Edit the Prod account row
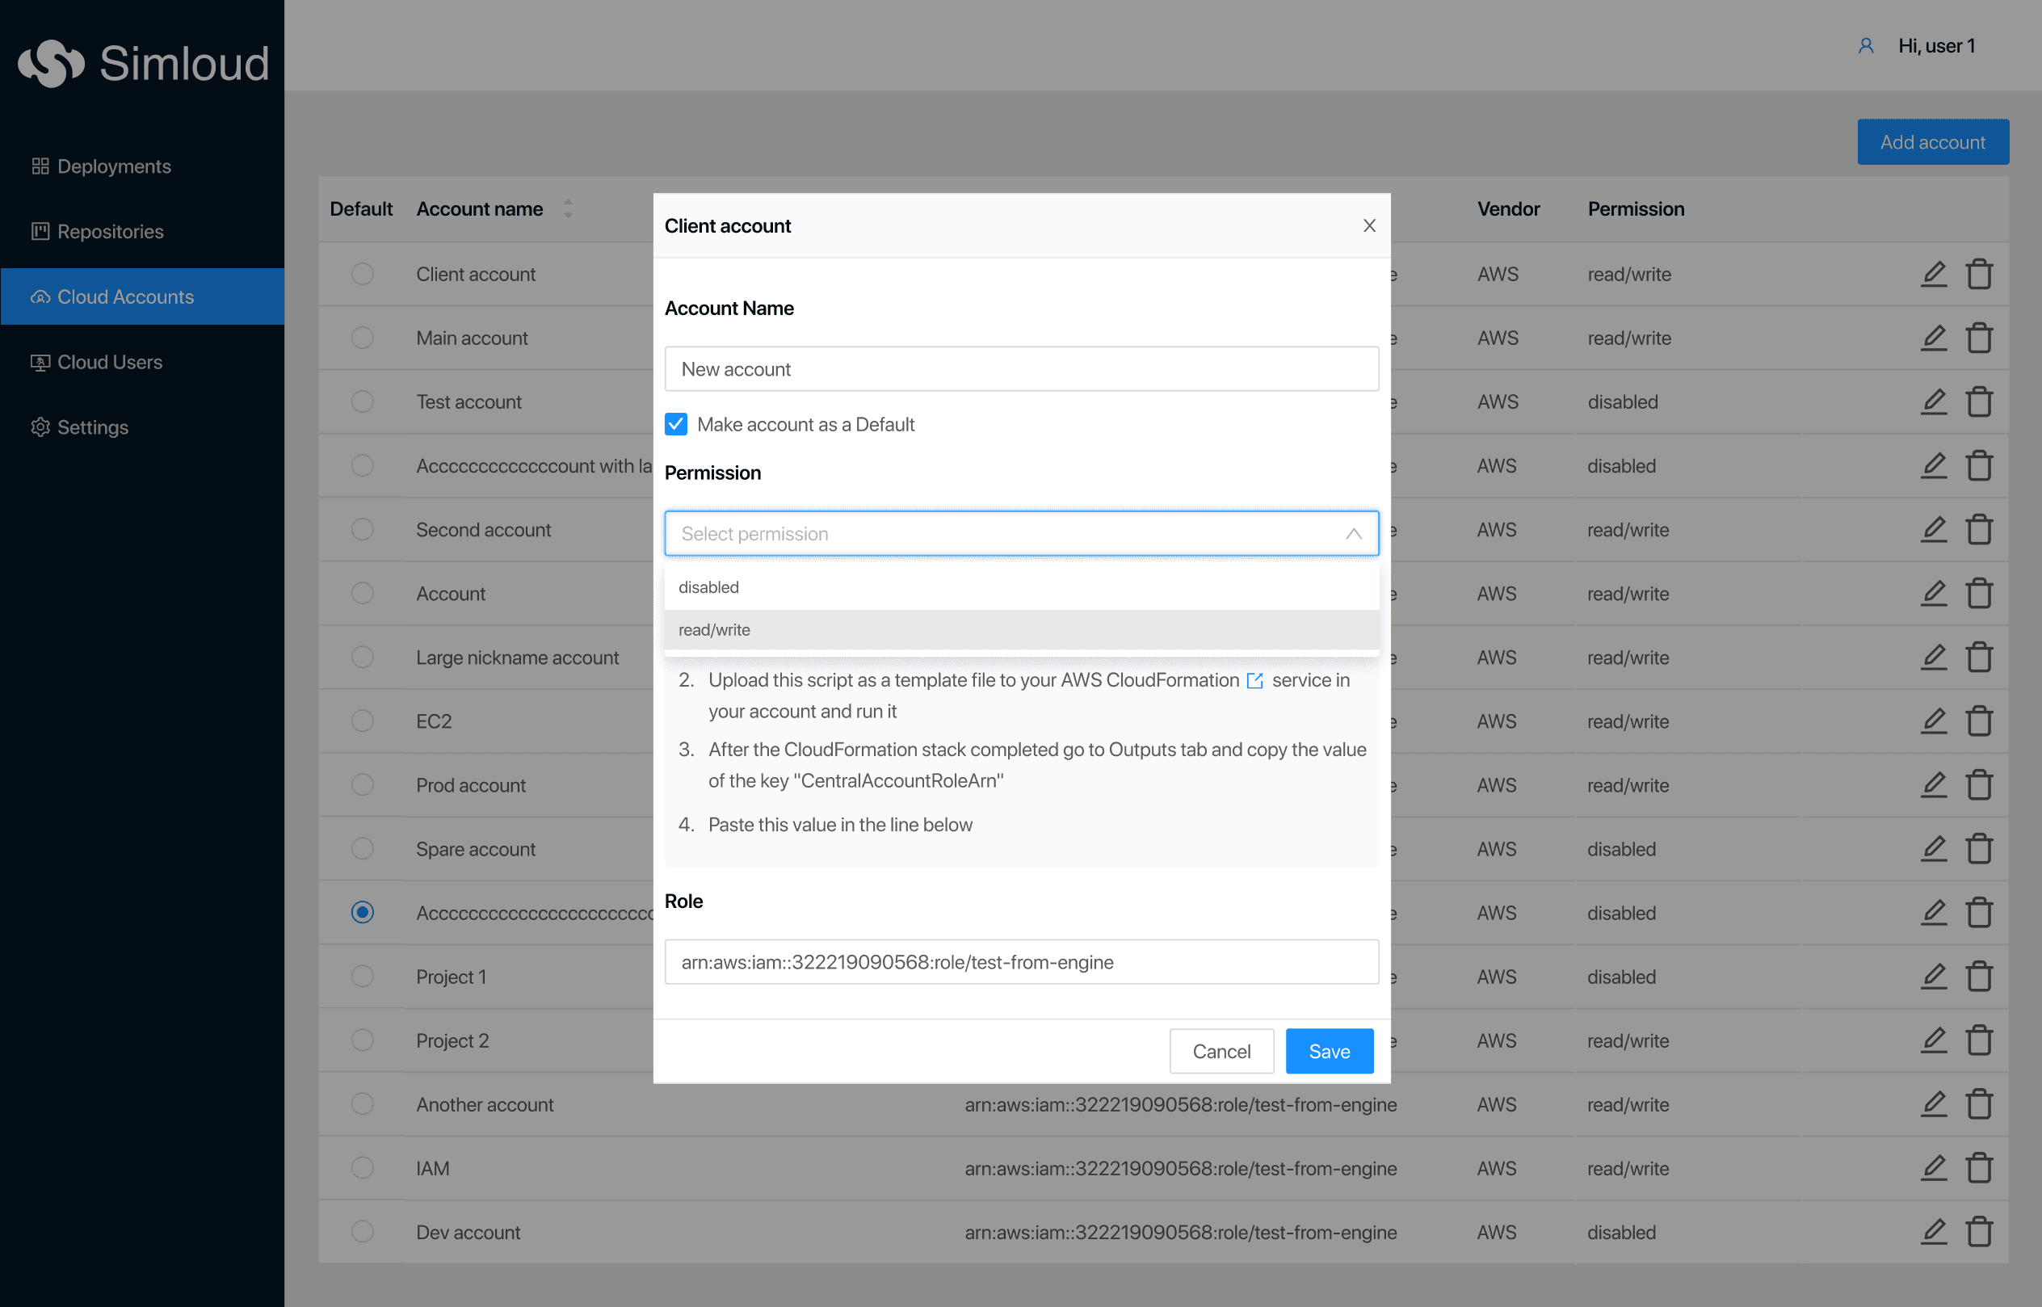2042x1307 pixels. (1934, 785)
